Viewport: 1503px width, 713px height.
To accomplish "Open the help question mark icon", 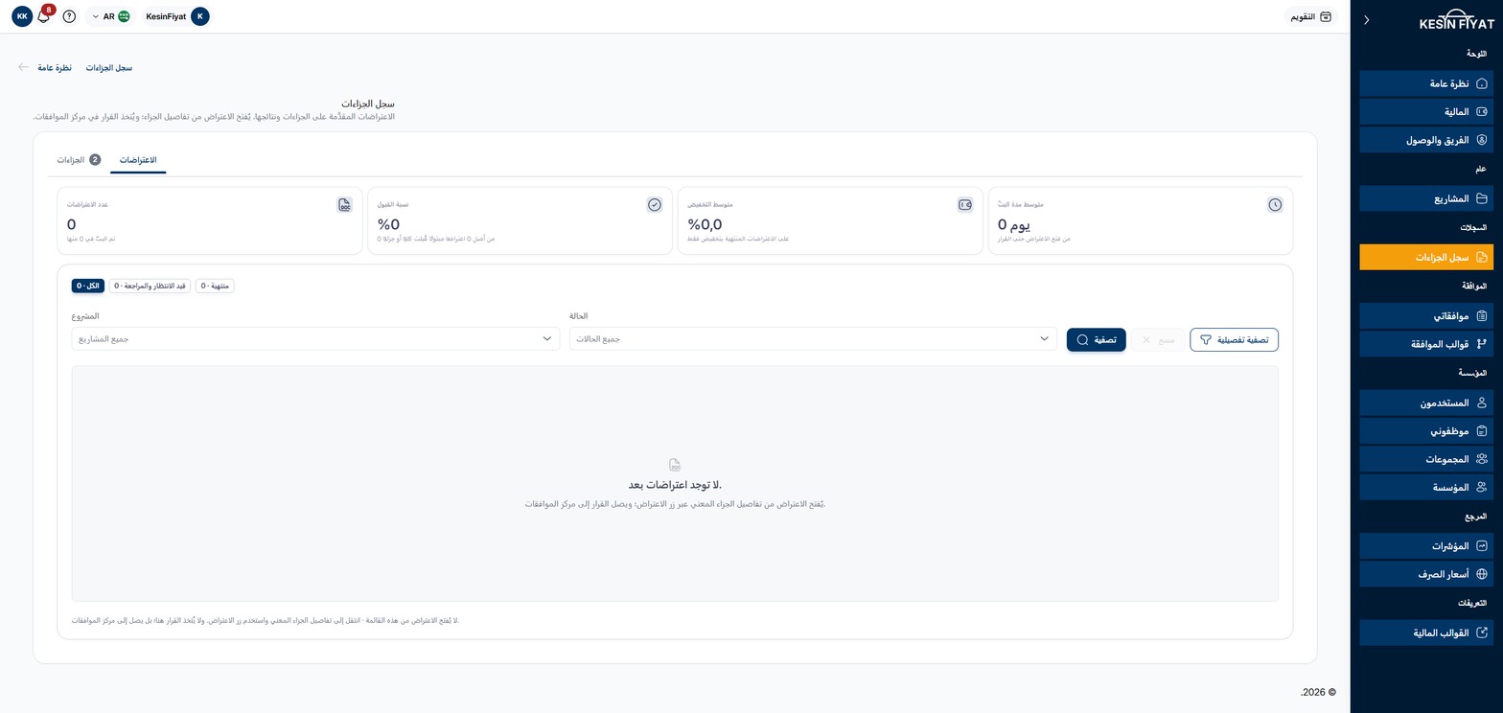I will tap(69, 16).
